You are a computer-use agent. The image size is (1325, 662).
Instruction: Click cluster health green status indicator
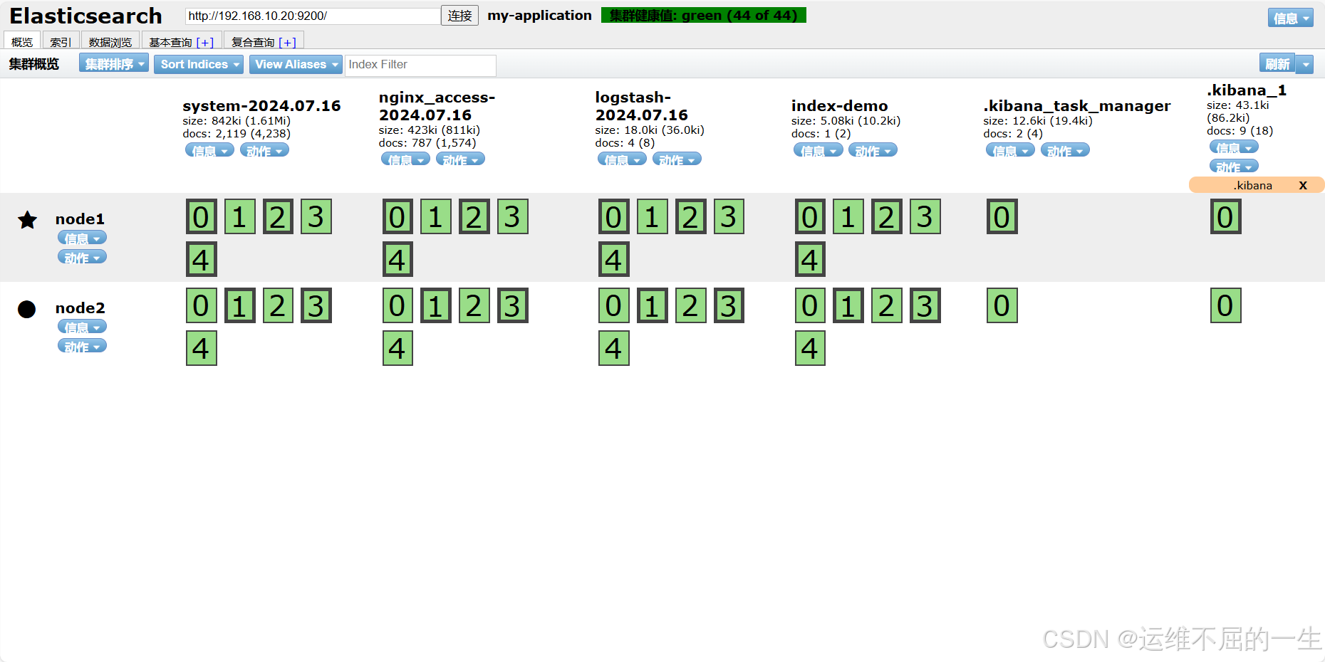(704, 15)
